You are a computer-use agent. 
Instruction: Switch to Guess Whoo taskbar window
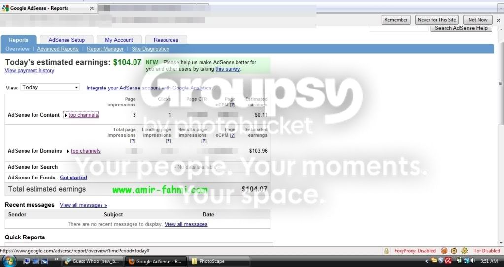coord(92,261)
